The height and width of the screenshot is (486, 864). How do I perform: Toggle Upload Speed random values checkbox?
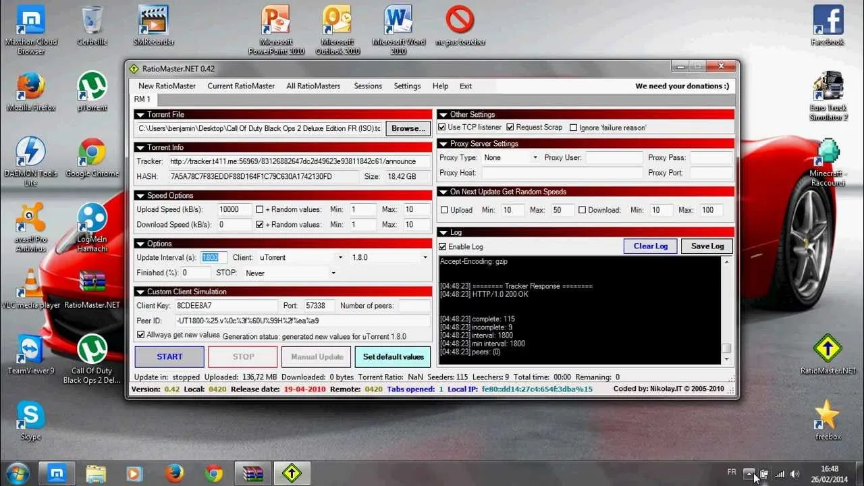(260, 209)
